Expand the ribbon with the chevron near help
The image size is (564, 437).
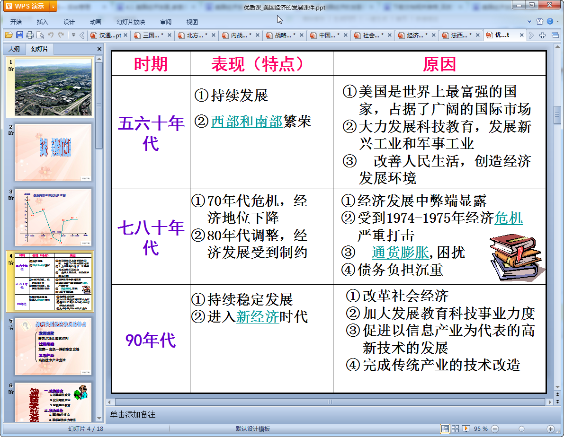click(529, 22)
